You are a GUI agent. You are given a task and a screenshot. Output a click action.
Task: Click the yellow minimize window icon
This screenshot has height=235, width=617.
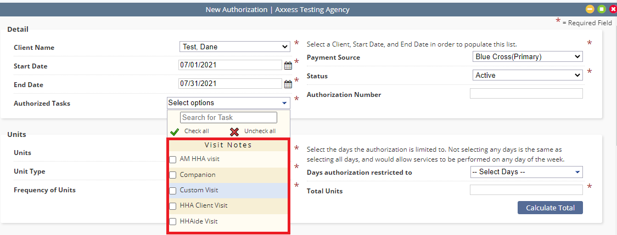coord(590,9)
